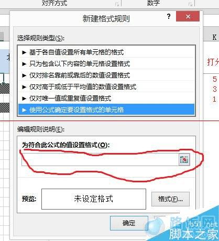This screenshot has width=219, height=241.
Task: Select rule 仅对高于或低于平均值的数值设置格式
Action: (106, 86)
